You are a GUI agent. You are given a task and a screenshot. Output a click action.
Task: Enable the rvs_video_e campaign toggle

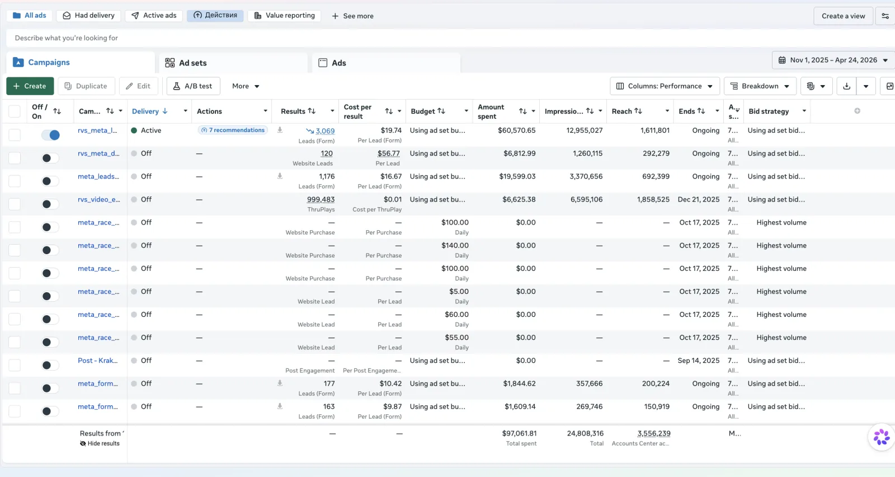click(50, 204)
